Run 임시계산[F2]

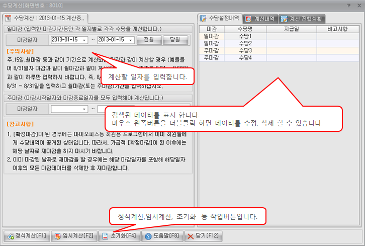click(74, 236)
